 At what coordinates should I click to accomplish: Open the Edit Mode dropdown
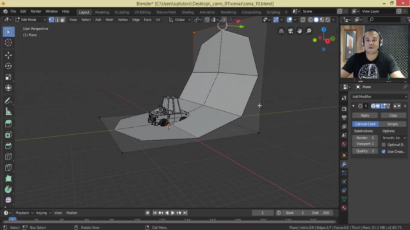click(x=31, y=20)
